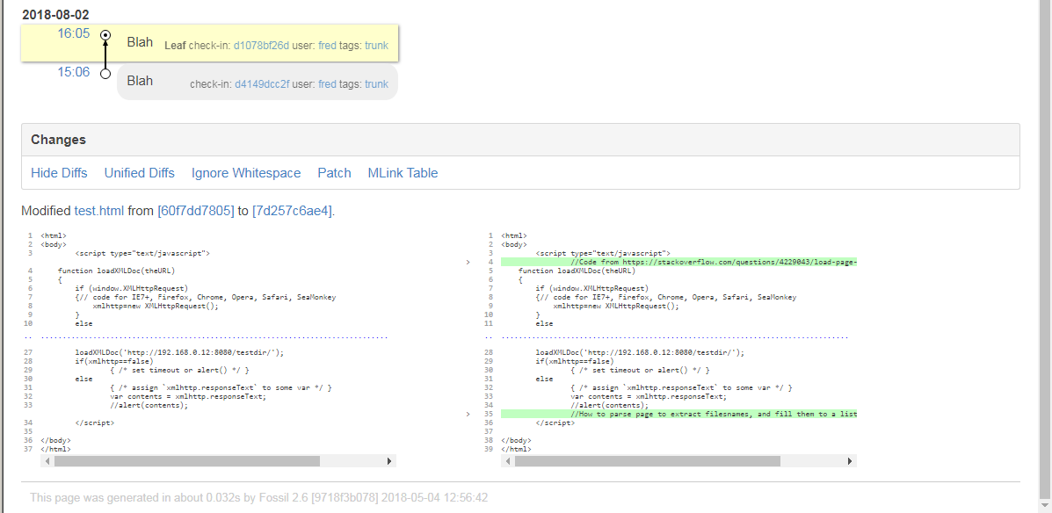Select the 15:06 check-in graph node

(105, 74)
